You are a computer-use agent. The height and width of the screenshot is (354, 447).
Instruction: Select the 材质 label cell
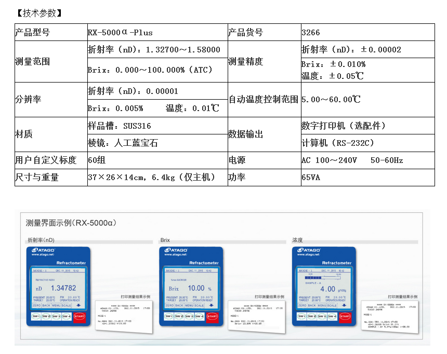51,134
